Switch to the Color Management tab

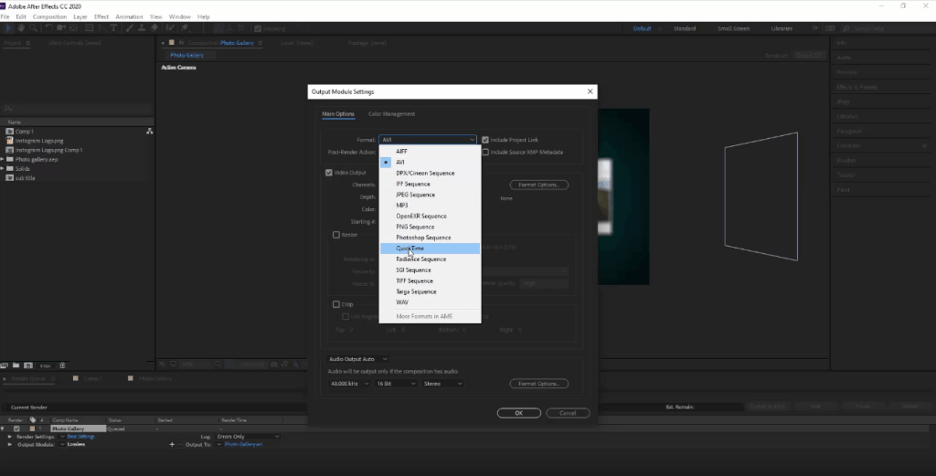pos(391,114)
